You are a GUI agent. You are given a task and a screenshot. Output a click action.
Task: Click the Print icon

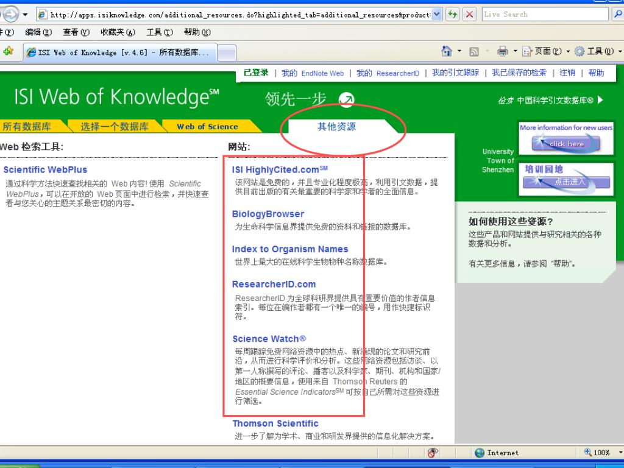503,51
